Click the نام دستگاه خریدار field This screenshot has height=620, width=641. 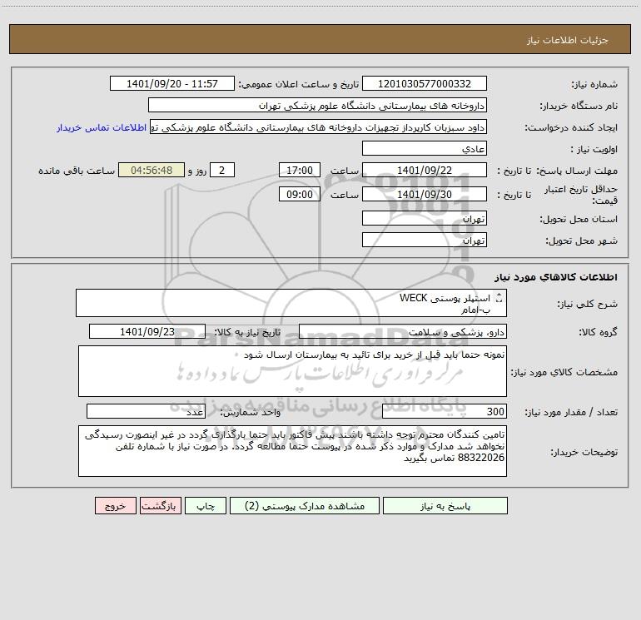pos(317,106)
